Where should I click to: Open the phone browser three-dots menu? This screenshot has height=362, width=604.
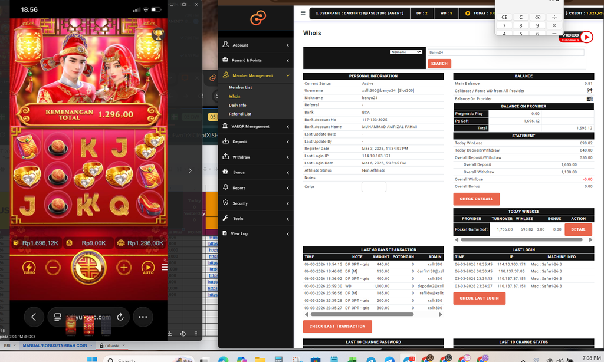(x=143, y=317)
